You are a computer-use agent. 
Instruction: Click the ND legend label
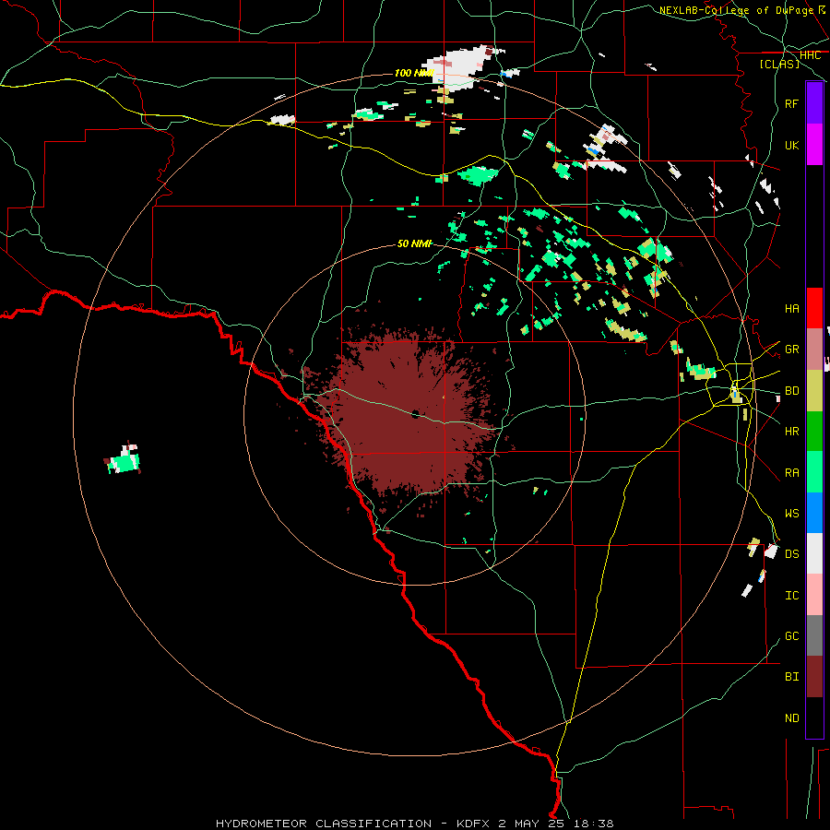pos(791,717)
